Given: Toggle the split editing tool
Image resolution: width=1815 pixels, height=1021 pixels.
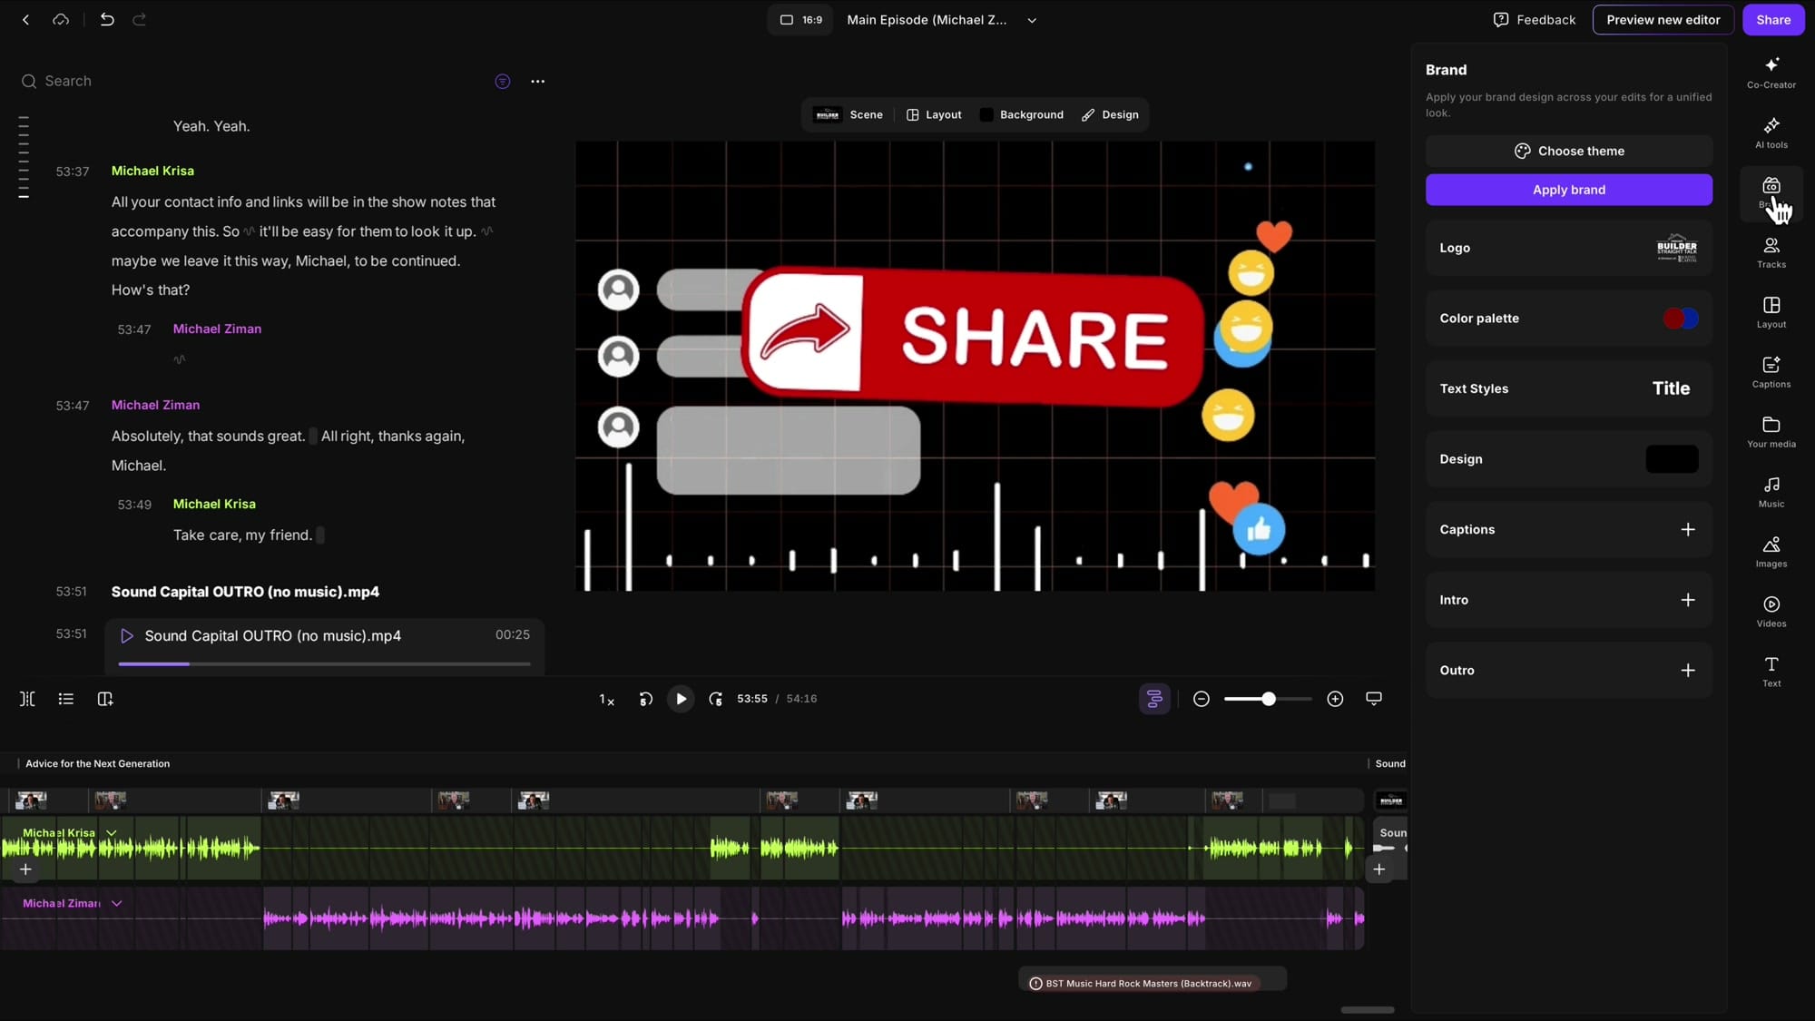Looking at the screenshot, I should pyautogui.click(x=27, y=699).
